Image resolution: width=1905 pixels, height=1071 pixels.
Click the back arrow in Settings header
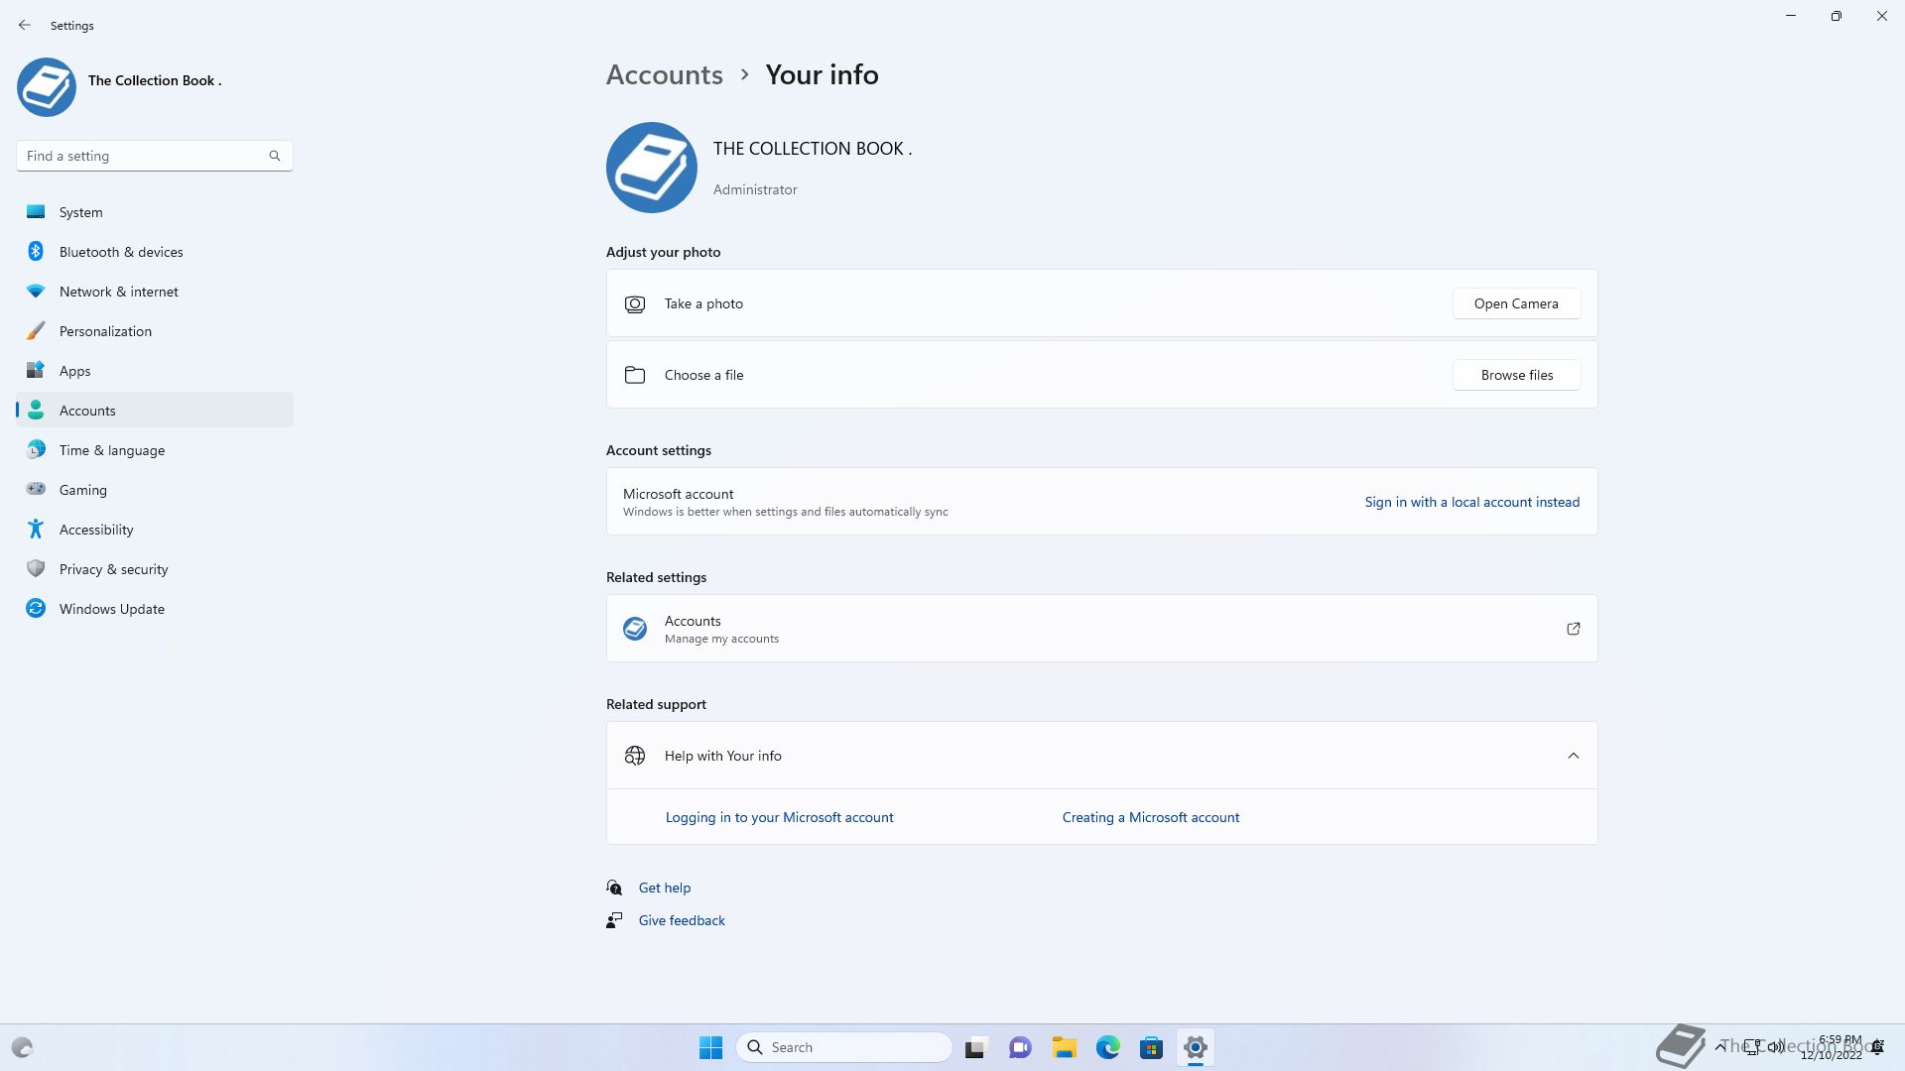(x=25, y=25)
